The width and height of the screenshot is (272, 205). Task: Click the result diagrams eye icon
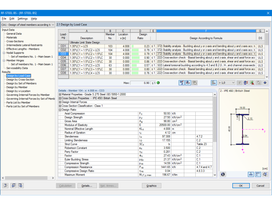(x=246, y=83)
